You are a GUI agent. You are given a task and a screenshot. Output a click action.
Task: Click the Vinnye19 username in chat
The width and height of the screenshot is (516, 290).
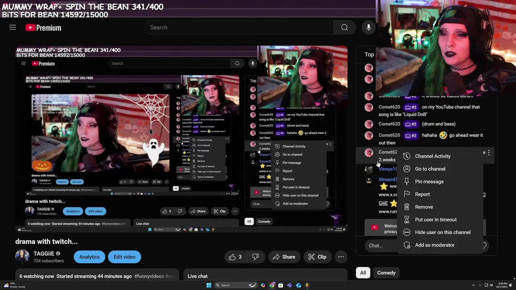pos(388,169)
